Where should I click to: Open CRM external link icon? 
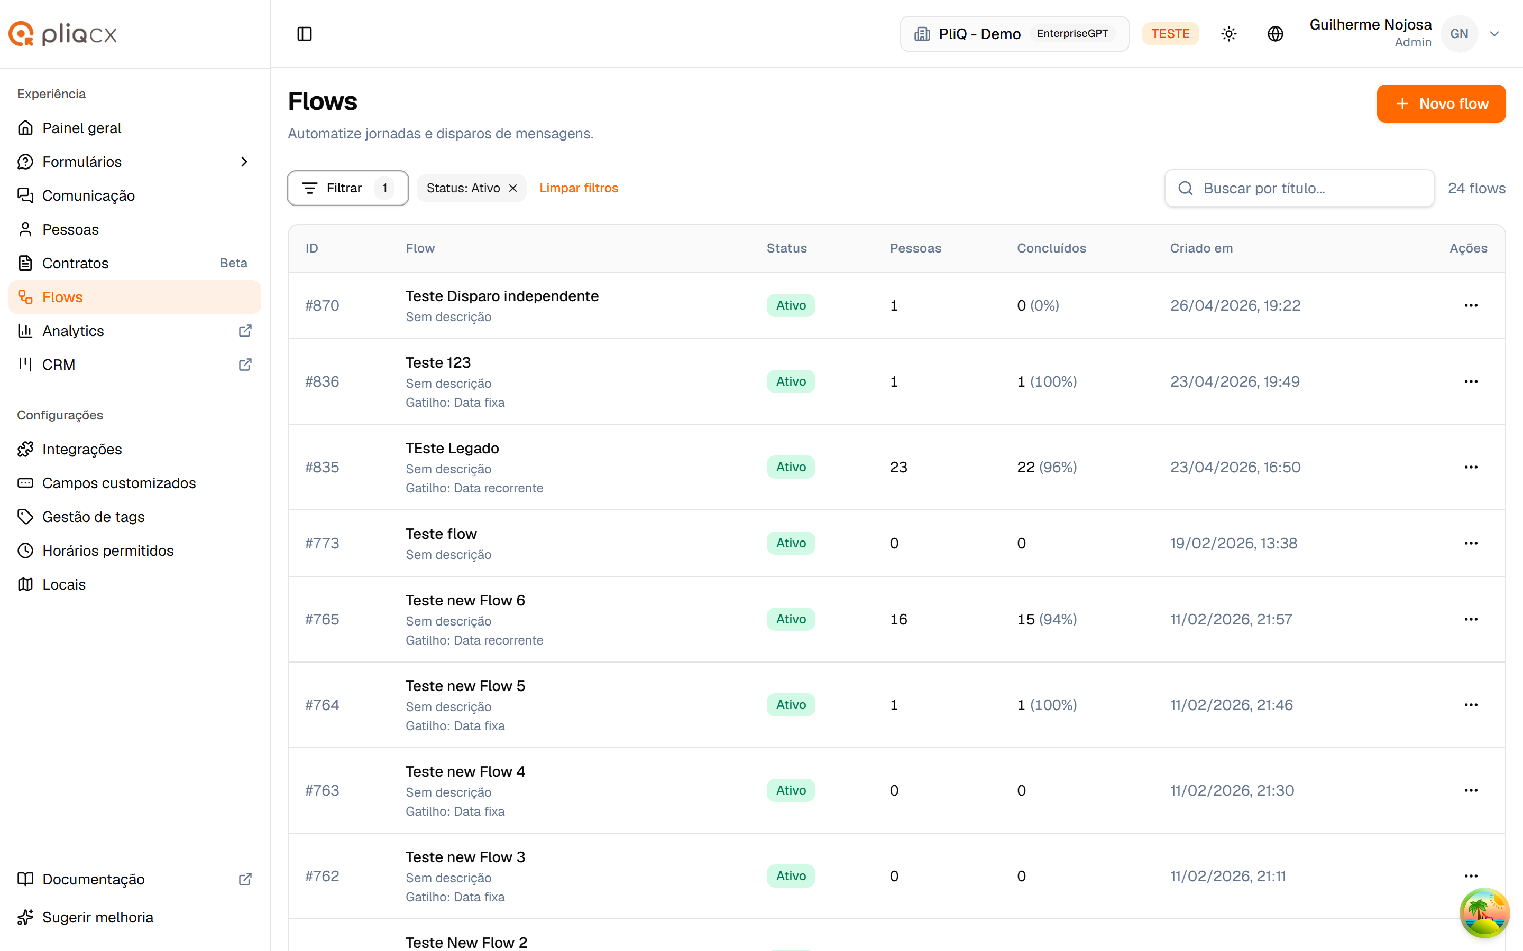point(245,365)
